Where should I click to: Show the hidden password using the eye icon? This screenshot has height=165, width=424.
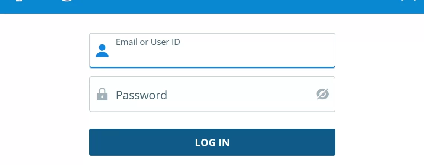(322, 94)
